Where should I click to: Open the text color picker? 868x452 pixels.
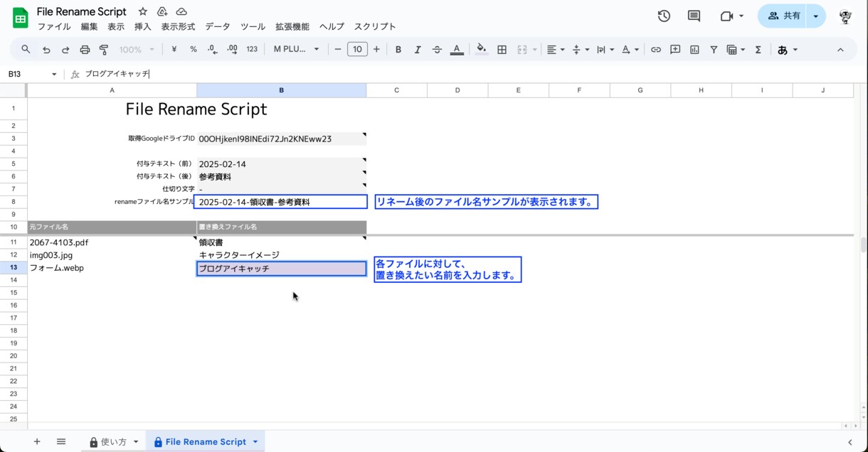point(457,49)
